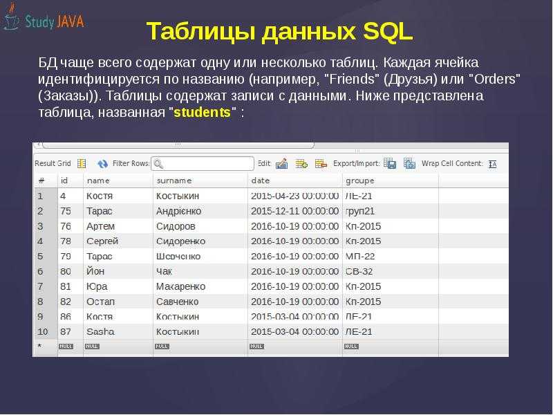Focus the Filter Rows search field

pos(203,164)
